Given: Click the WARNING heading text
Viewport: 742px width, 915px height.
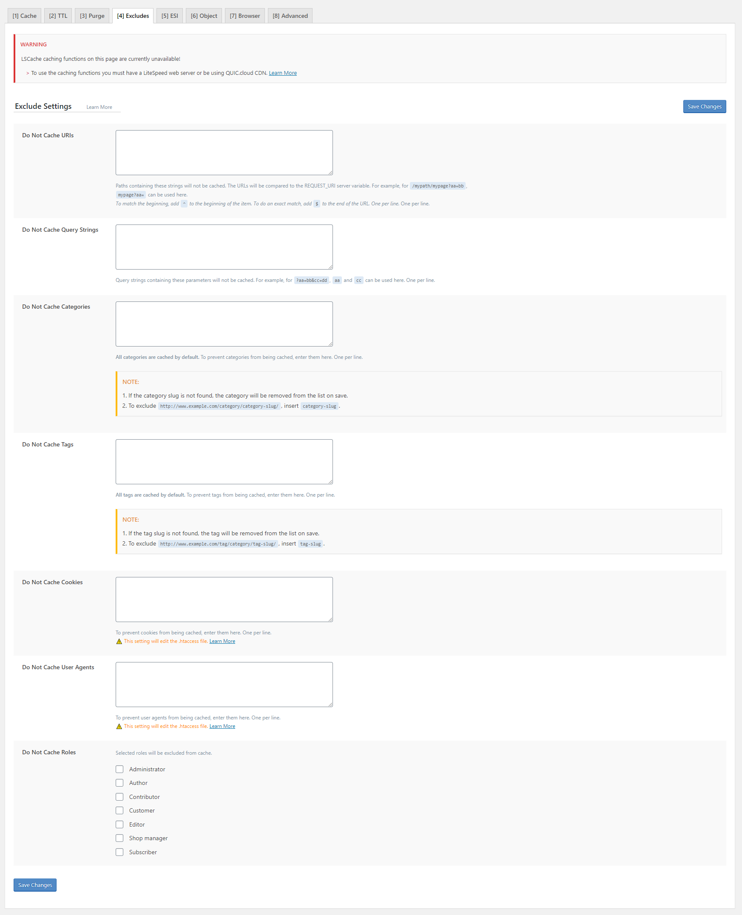Looking at the screenshot, I should pos(34,45).
